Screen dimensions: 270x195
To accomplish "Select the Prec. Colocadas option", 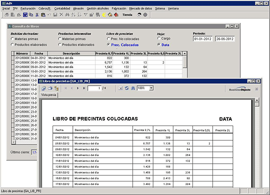I will (x=108, y=44).
